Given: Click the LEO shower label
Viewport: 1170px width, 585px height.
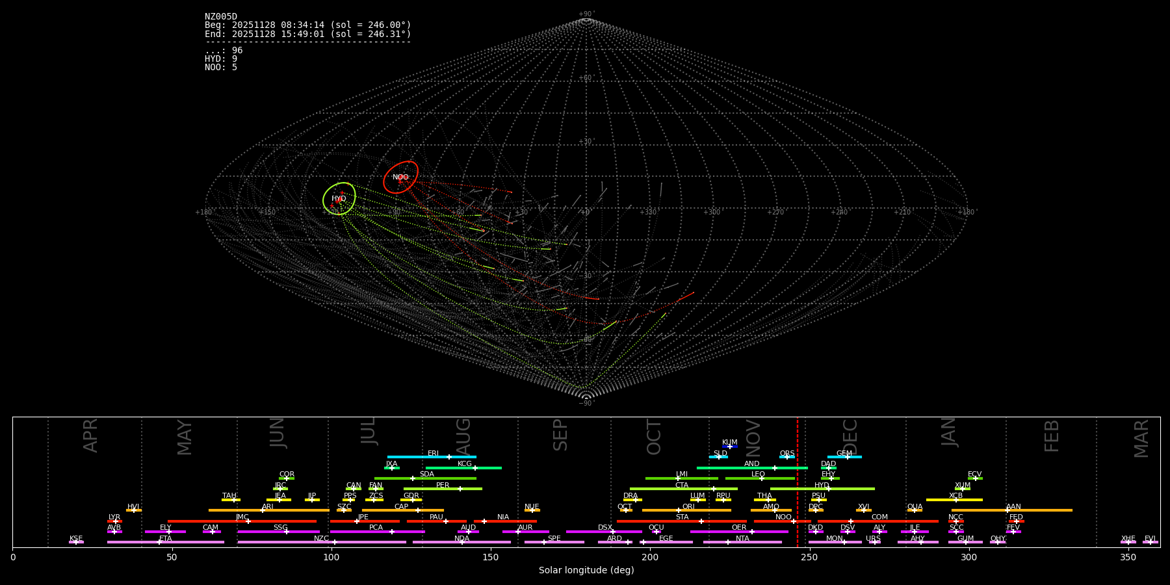Looking at the screenshot, I should pyautogui.click(x=759, y=474).
